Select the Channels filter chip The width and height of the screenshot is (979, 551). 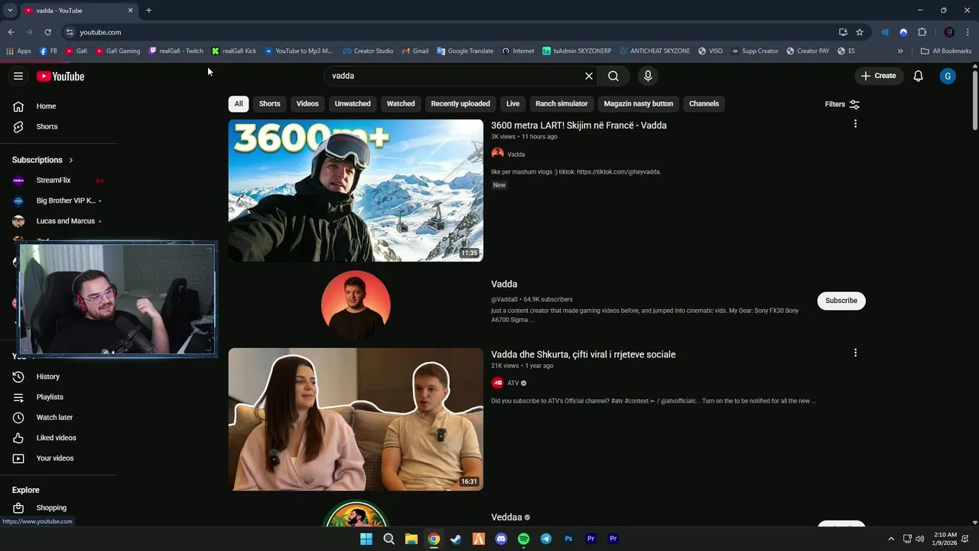(x=704, y=104)
